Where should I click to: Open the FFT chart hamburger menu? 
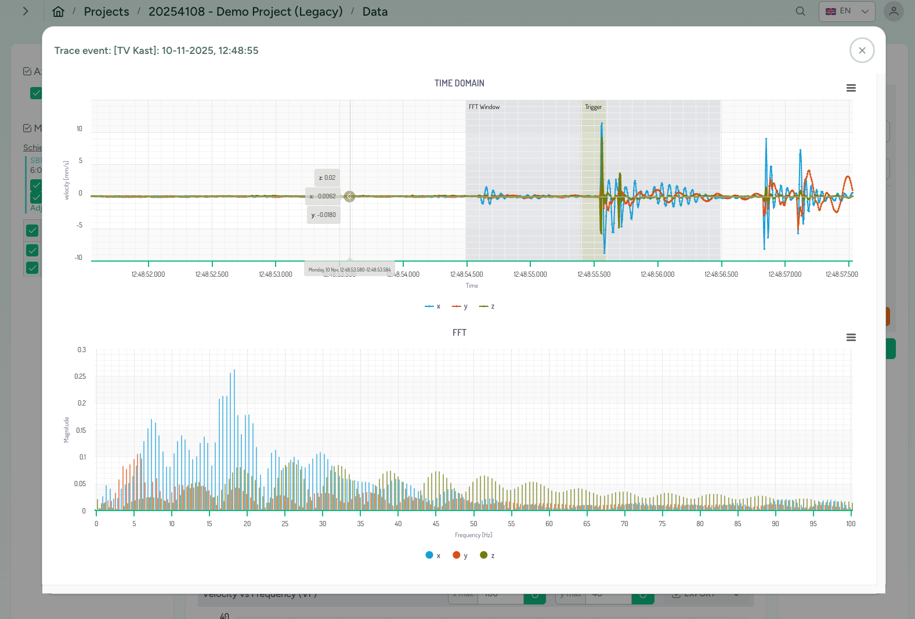click(x=851, y=338)
